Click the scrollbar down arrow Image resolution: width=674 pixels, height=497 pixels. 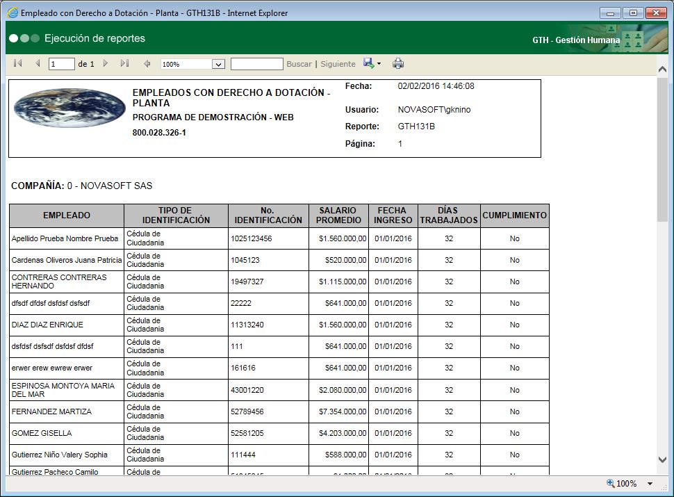click(x=662, y=459)
